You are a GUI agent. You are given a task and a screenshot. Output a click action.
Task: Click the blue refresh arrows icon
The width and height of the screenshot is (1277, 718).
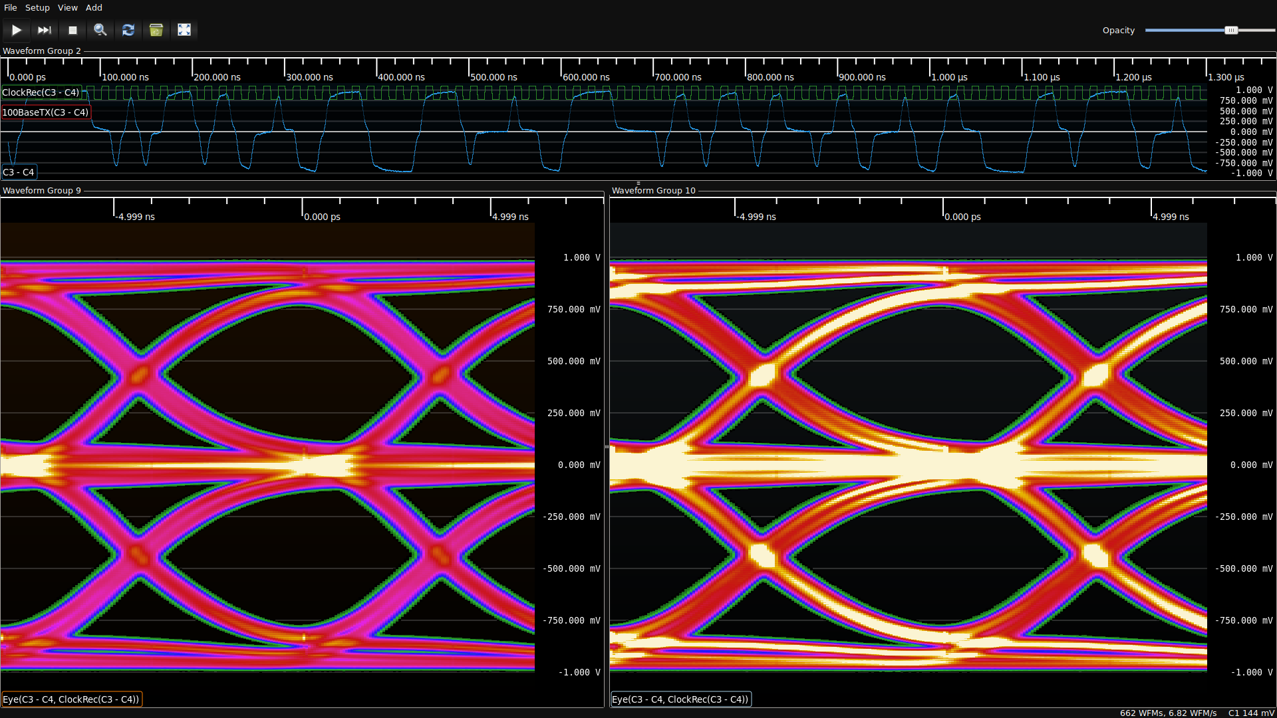click(x=128, y=30)
